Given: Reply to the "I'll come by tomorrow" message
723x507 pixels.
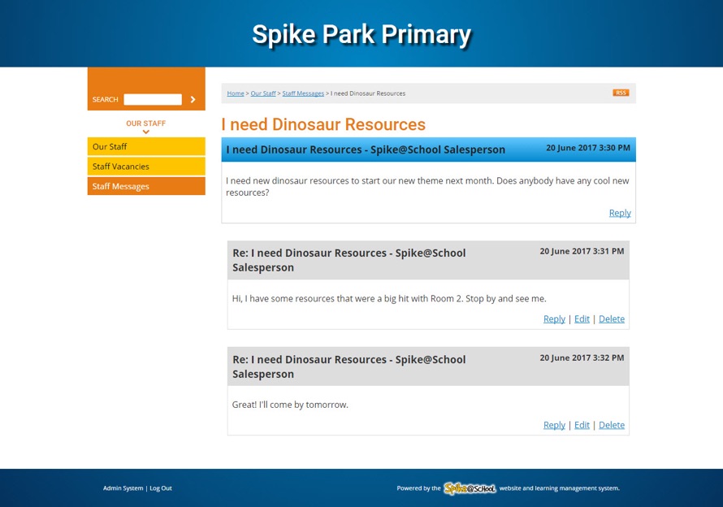Looking at the screenshot, I should pos(554,425).
